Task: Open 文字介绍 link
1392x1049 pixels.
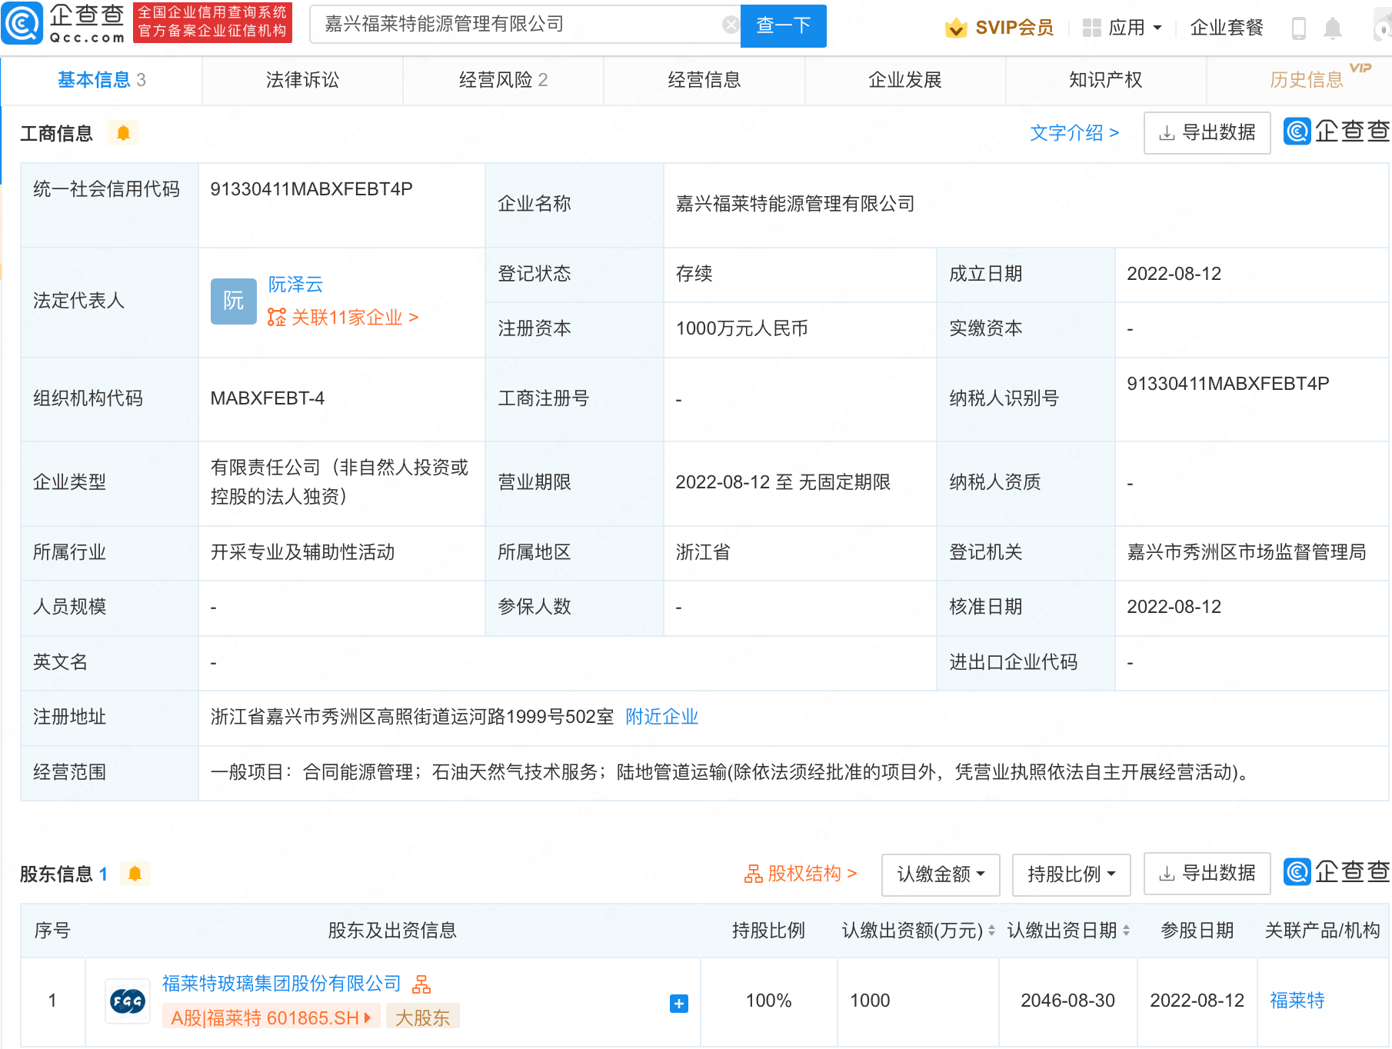Action: (1074, 133)
